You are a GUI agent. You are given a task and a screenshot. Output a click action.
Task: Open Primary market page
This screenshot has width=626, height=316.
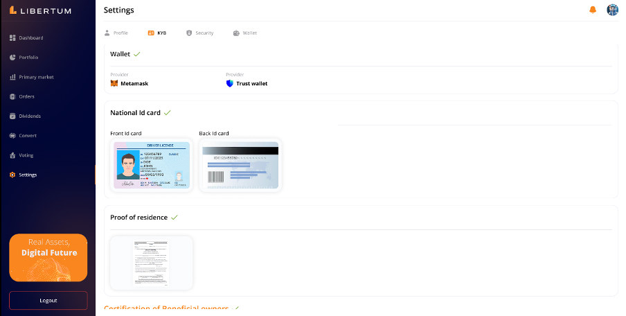coord(36,77)
